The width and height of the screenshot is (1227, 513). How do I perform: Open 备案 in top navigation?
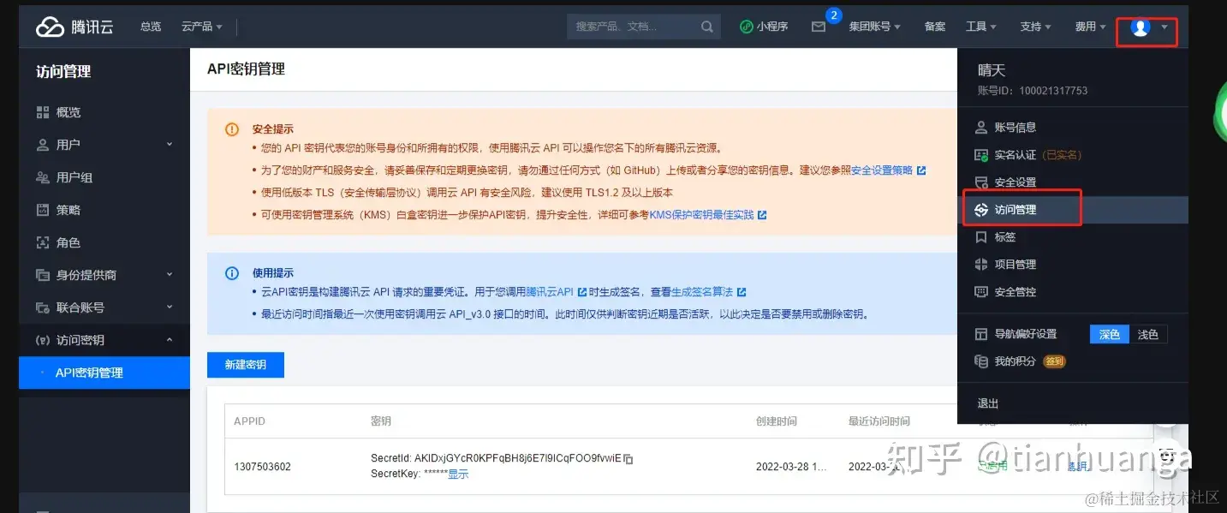(x=935, y=27)
